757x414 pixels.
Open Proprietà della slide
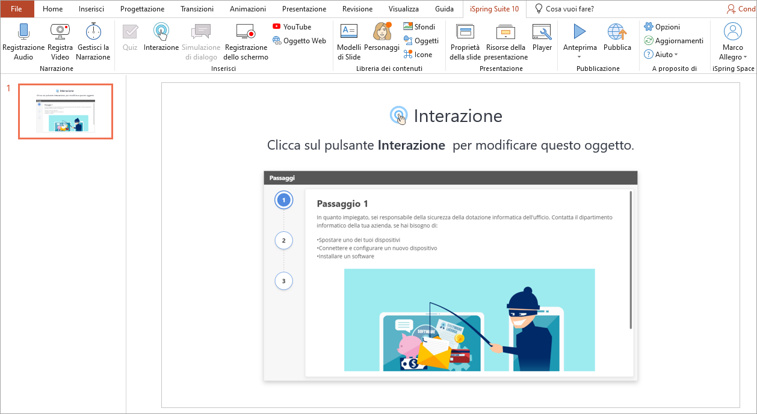pos(465,32)
